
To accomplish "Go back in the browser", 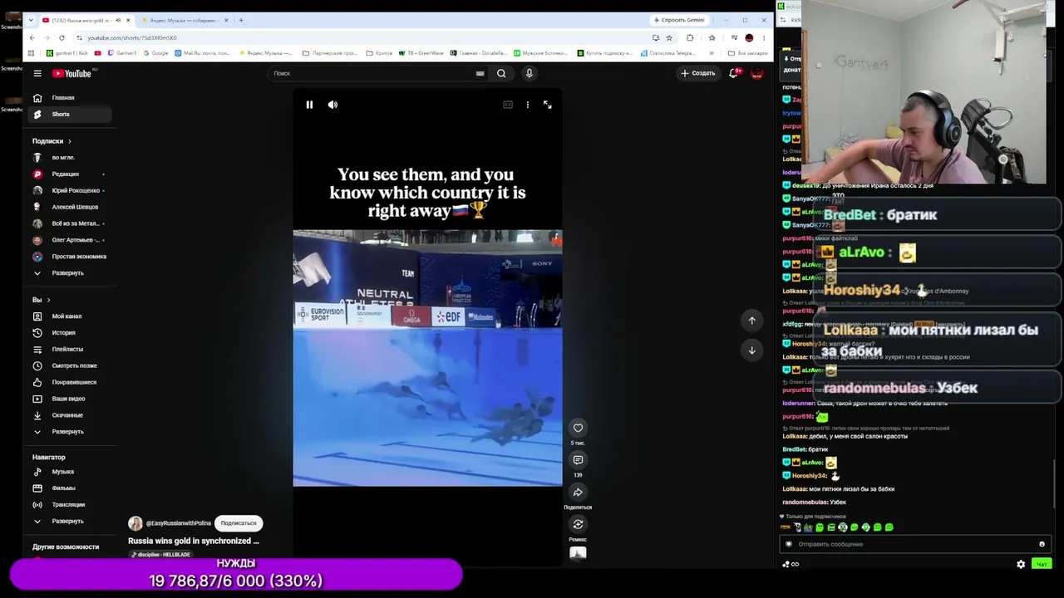I will tap(32, 37).
